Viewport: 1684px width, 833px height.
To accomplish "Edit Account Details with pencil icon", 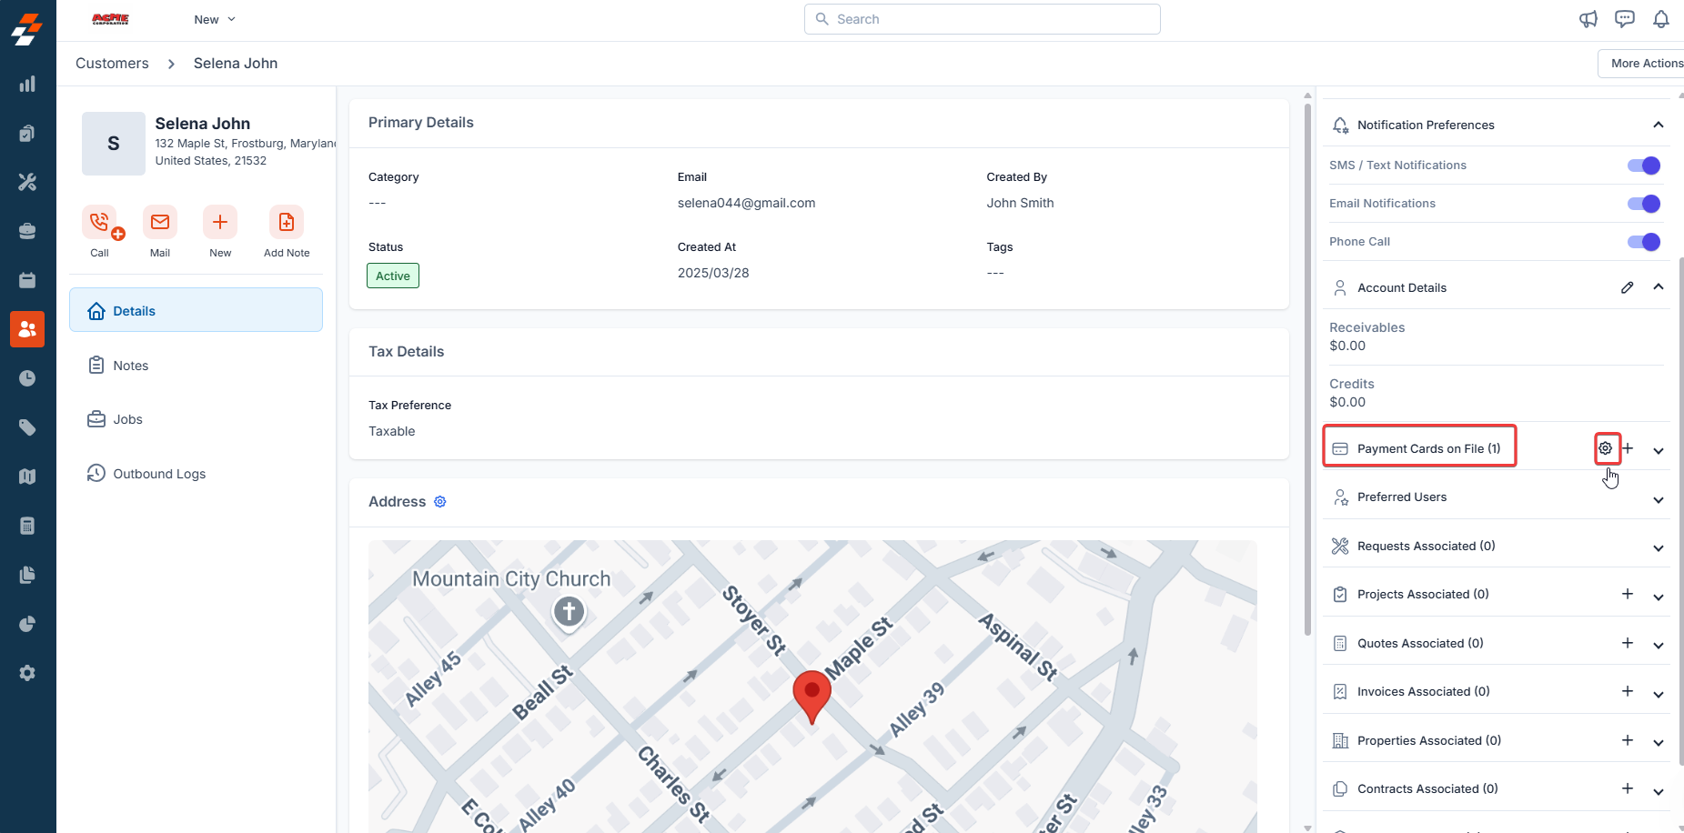I will pos(1628,287).
